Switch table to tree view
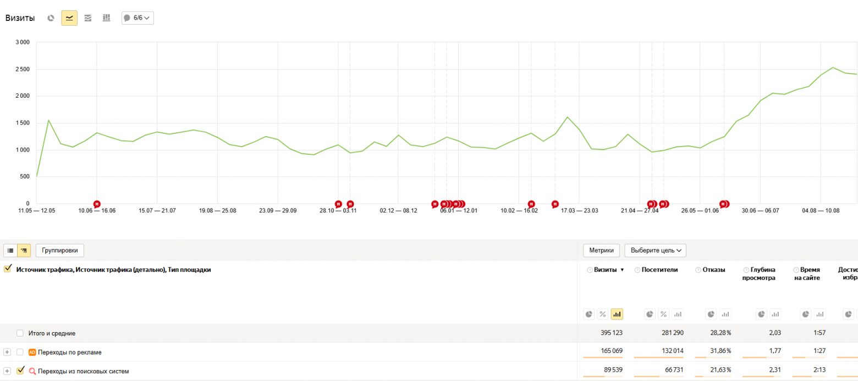Screen dimensions: 858x381 [24, 250]
